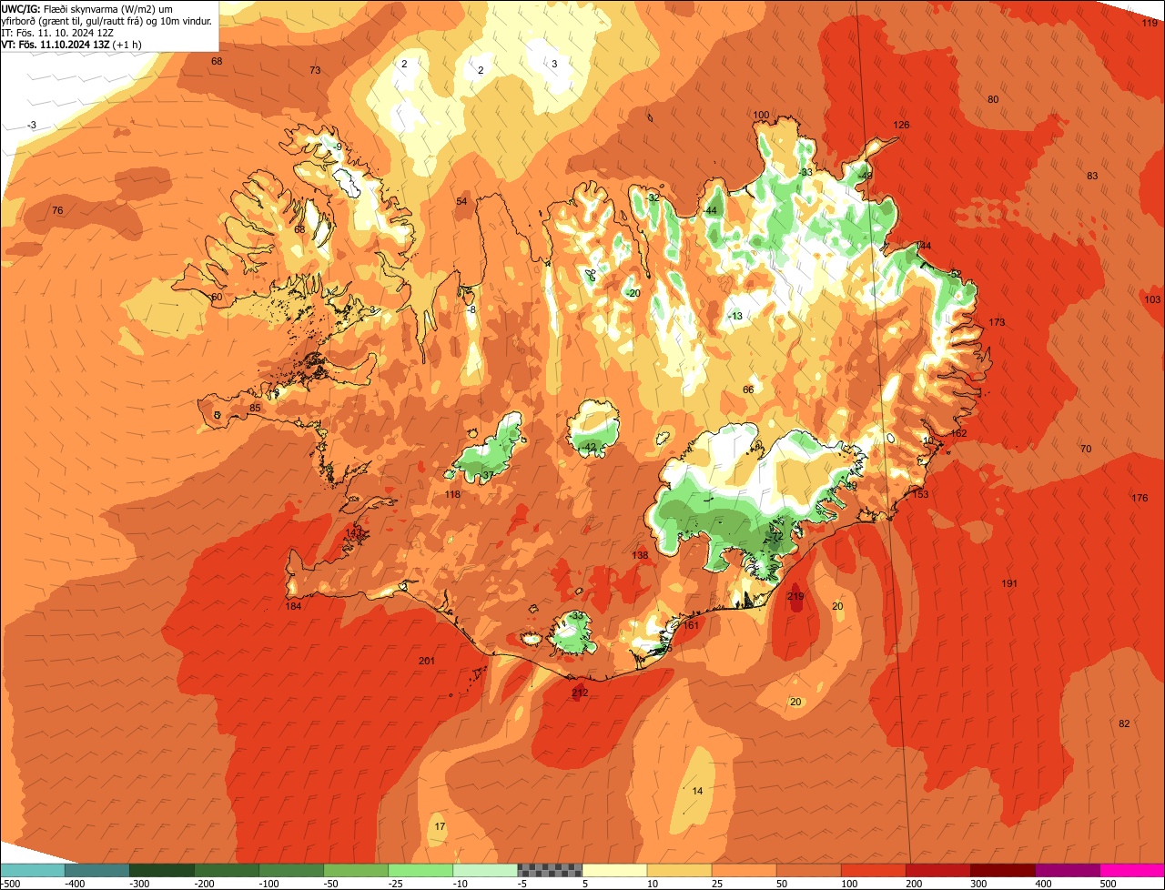The height and width of the screenshot is (890, 1165).
Task: Click the map value 176 at the east edge
Action: point(1140,498)
